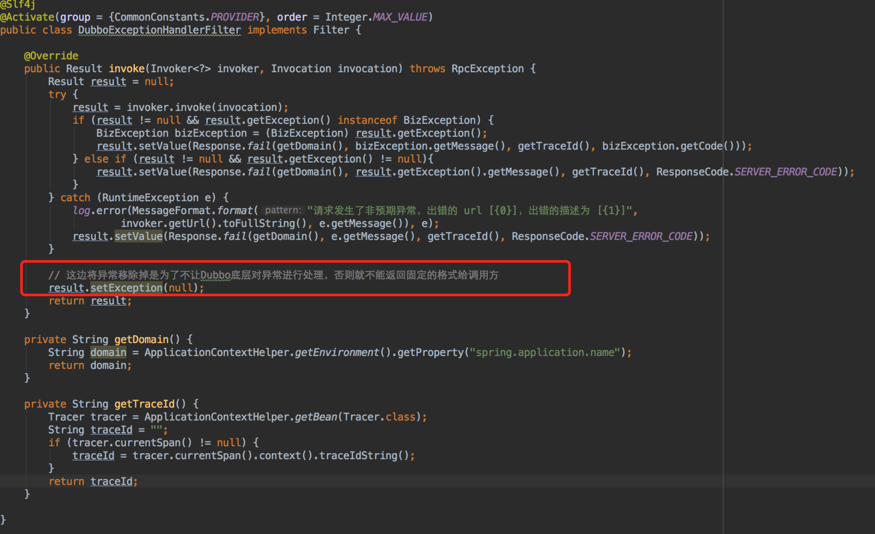Click the instanceof keyword
The height and width of the screenshot is (534, 875).
(x=367, y=120)
